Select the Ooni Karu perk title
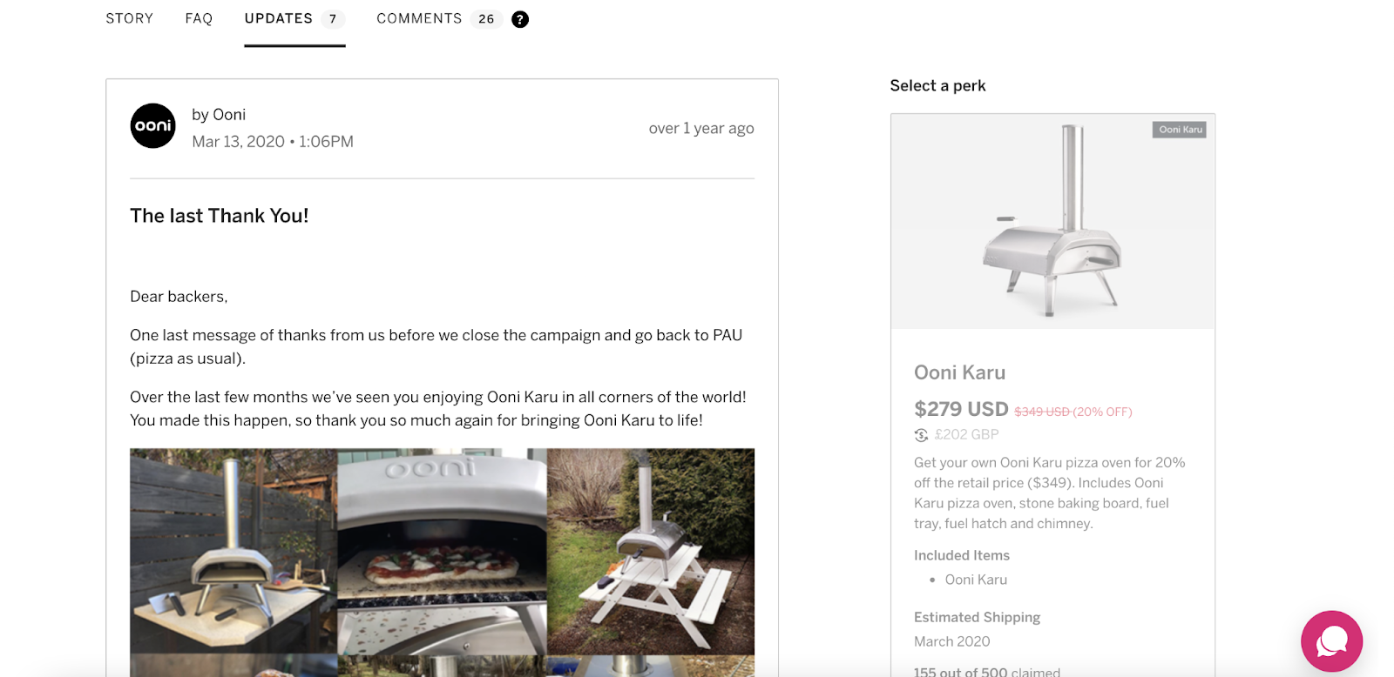 click(959, 372)
